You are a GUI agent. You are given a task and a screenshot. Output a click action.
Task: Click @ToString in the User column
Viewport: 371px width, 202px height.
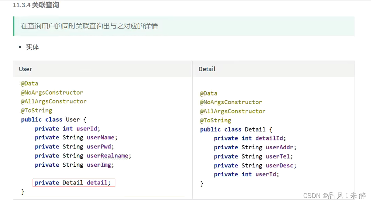click(36, 110)
